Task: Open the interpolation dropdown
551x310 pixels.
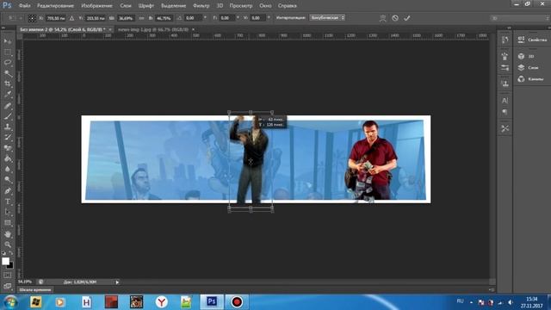Action: tap(327, 17)
